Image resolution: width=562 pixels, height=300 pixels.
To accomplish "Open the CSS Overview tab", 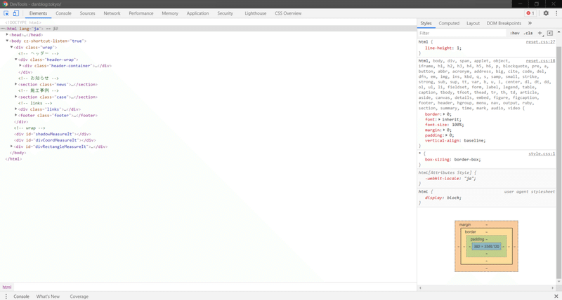I will click(x=288, y=13).
